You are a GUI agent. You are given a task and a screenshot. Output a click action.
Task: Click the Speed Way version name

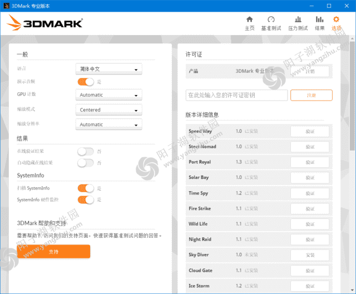click(x=200, y=131)
